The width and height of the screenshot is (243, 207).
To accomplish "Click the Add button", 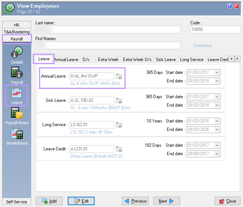I will point(49,201).
